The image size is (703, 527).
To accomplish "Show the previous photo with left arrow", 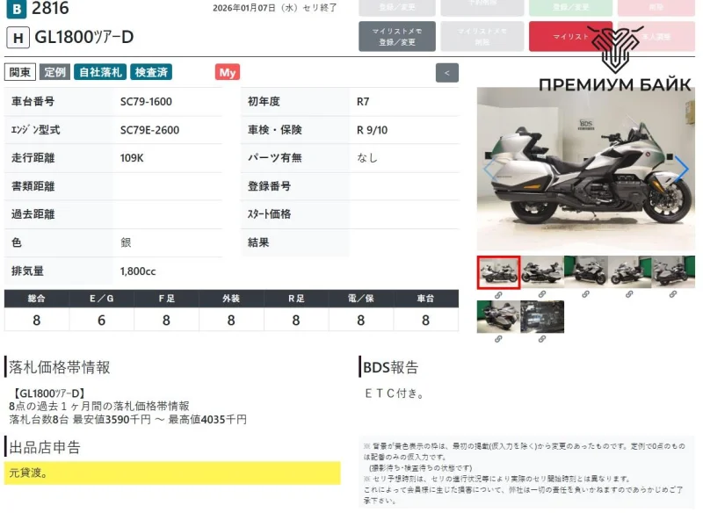I will pos(490,169).
